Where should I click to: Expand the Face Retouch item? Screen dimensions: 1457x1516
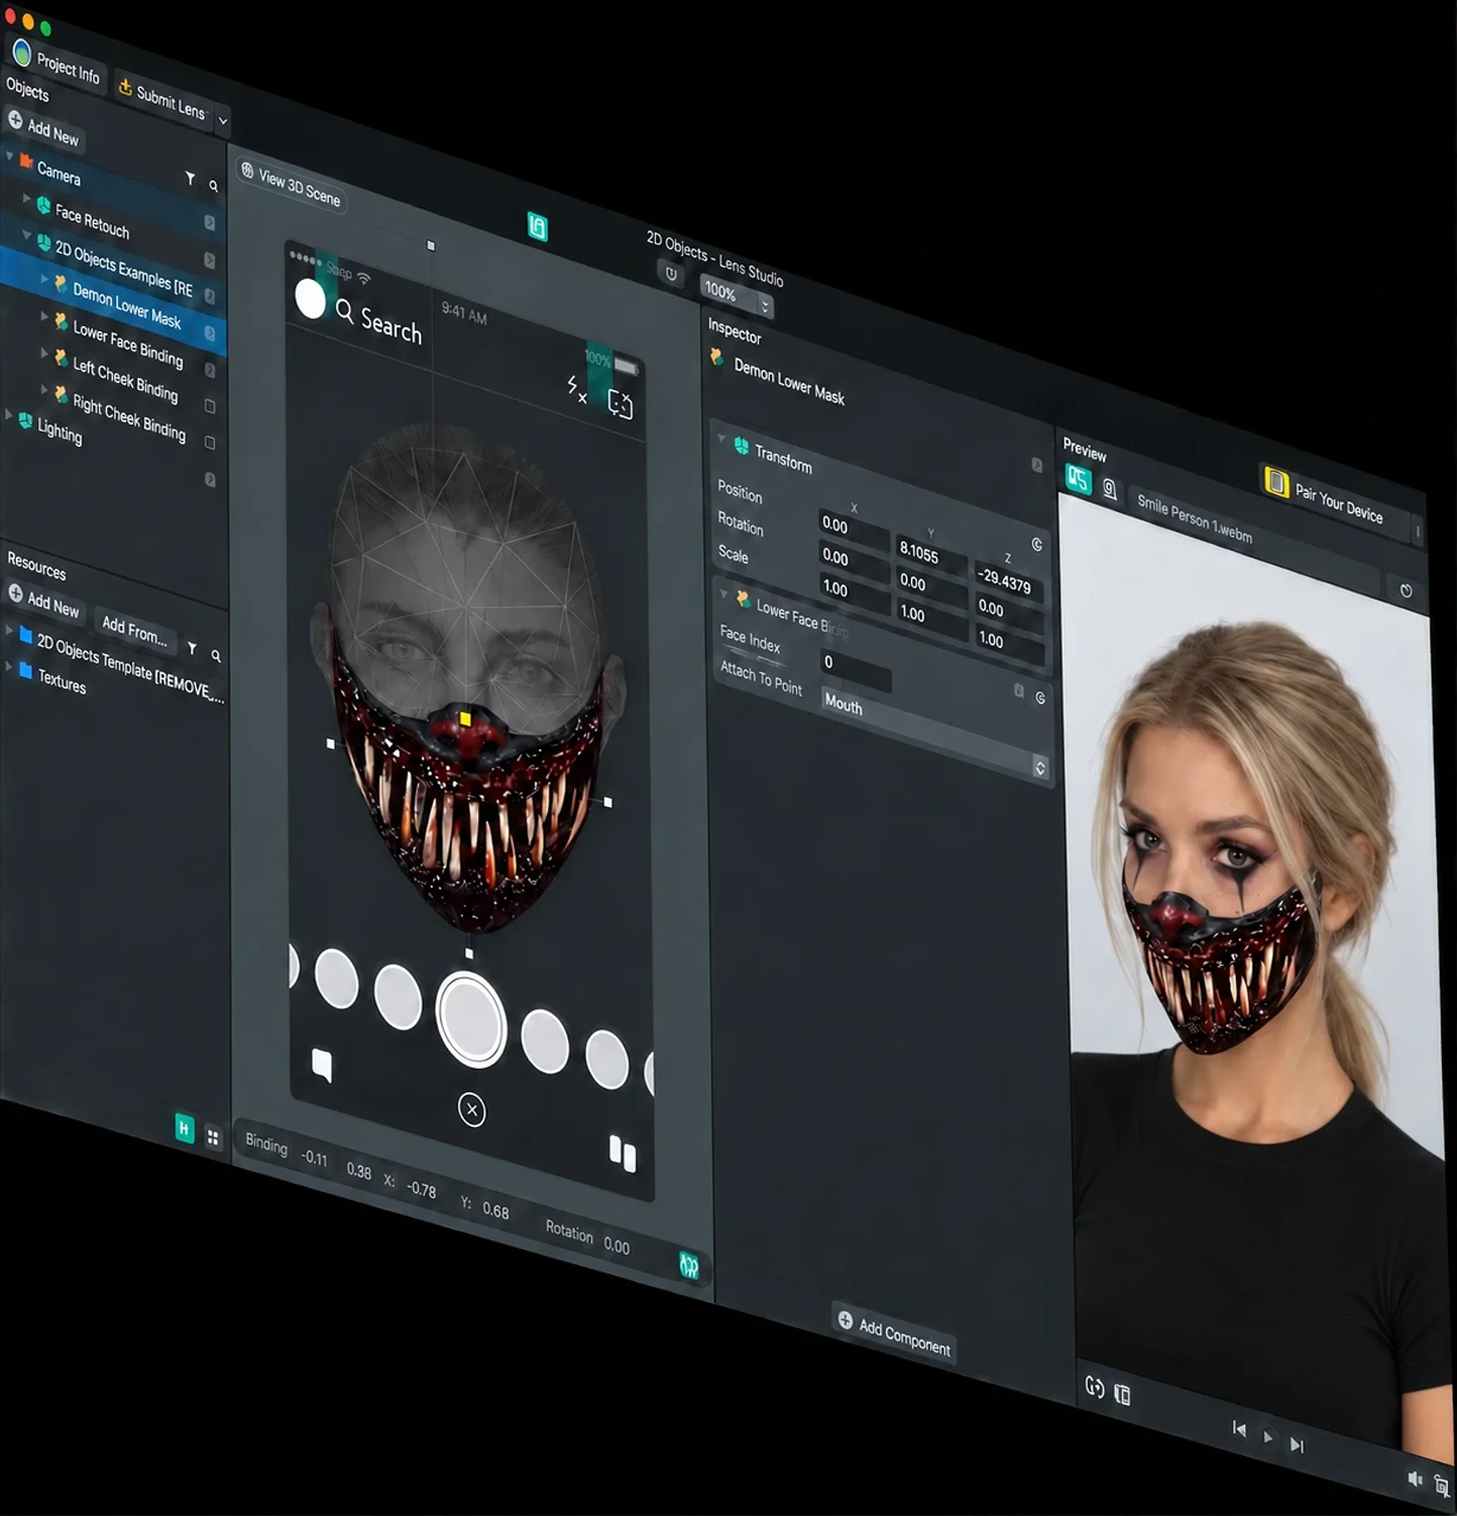point(27,199)
